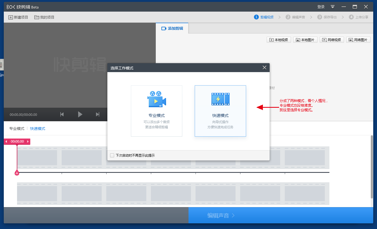Jump to next frame in player

98,114
